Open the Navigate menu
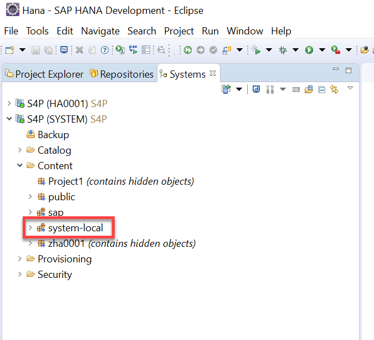Viewport: 374px width, 340px height. (100, 31)
